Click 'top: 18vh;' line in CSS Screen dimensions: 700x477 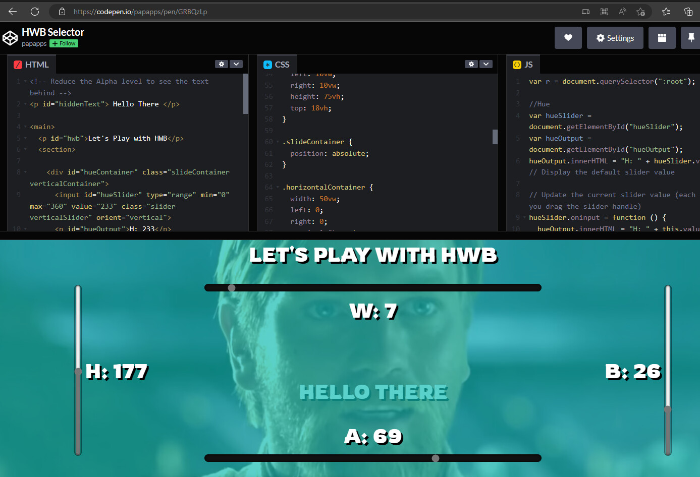coord(311,108)
